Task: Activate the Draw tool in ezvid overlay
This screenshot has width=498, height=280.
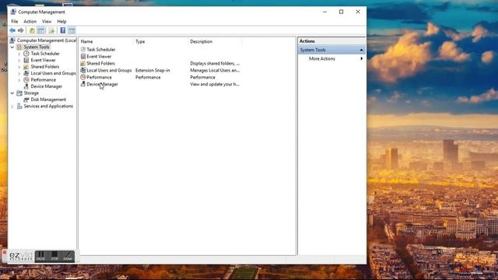Action: 68,256
